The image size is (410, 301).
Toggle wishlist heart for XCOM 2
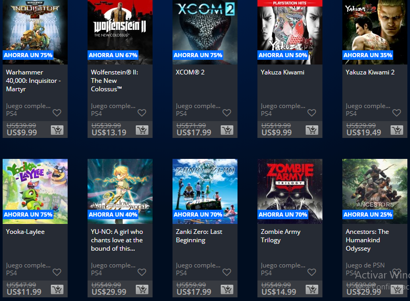226,113
